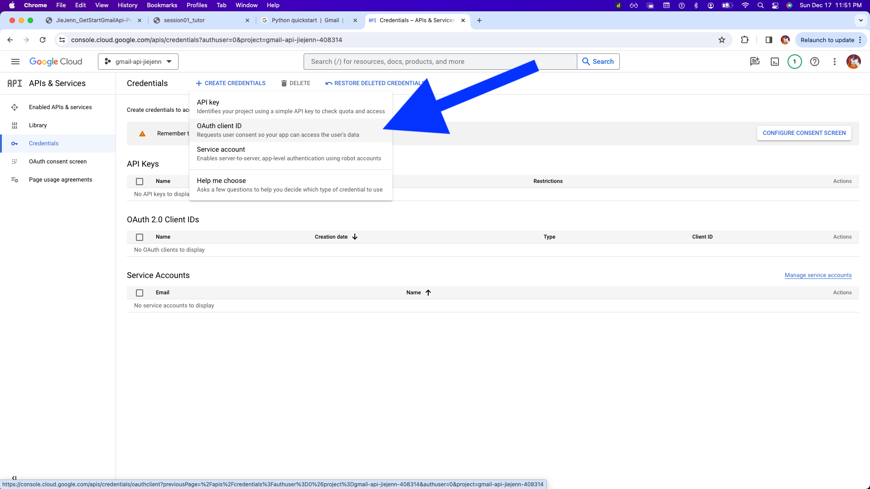View site information icon in address bar

(x=63, y=40)
